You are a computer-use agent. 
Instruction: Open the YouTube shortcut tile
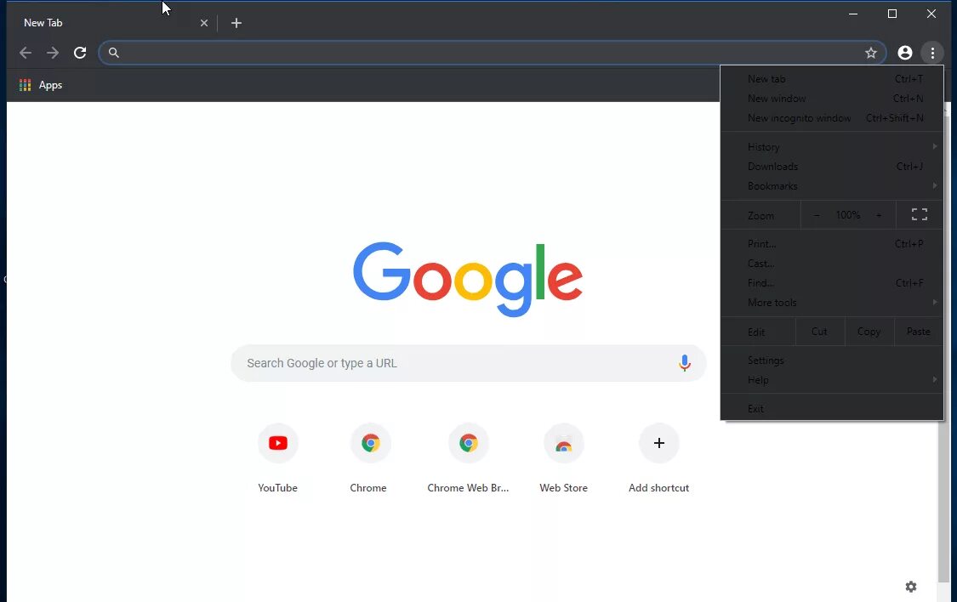(x=277, y=457)
